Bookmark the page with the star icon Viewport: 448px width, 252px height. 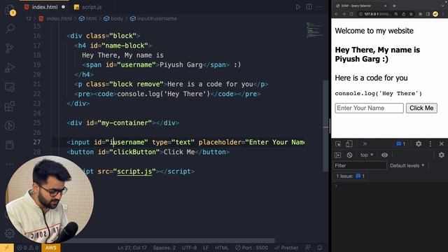coord(411,14)
